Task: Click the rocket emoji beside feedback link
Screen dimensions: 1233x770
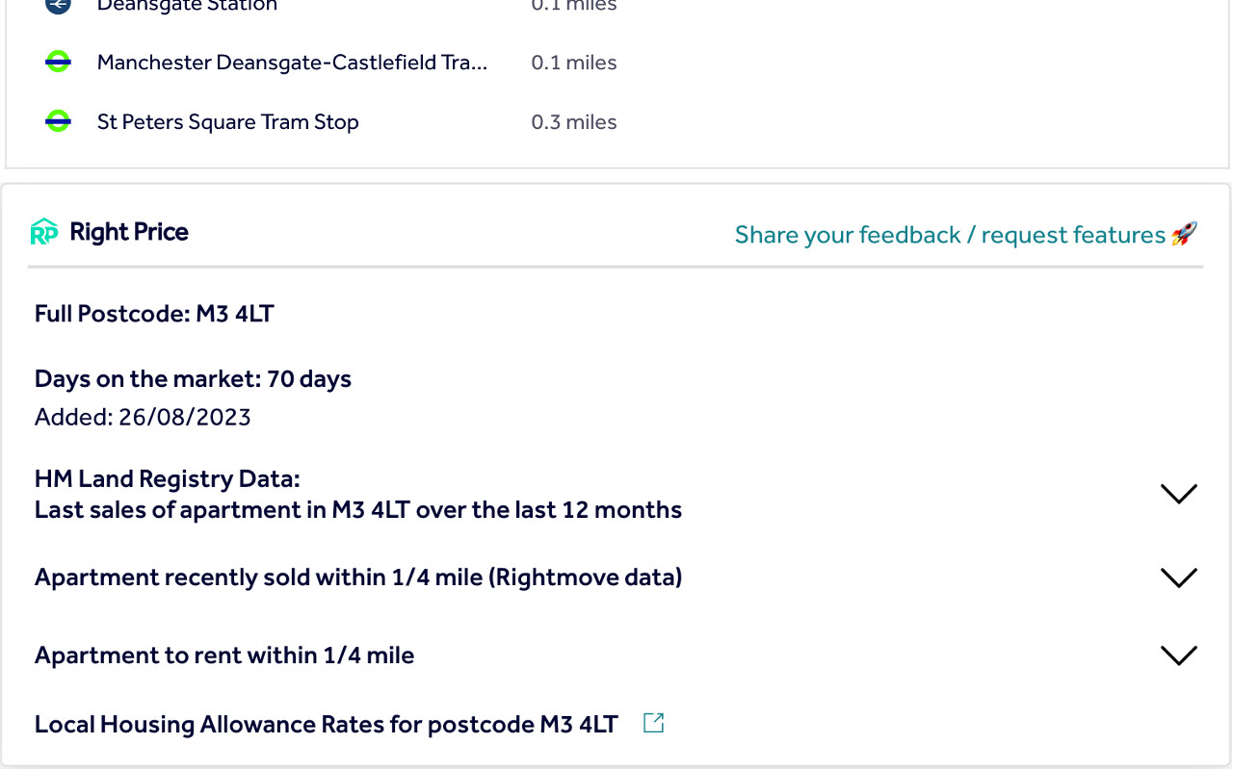Action: [1184, 234]
